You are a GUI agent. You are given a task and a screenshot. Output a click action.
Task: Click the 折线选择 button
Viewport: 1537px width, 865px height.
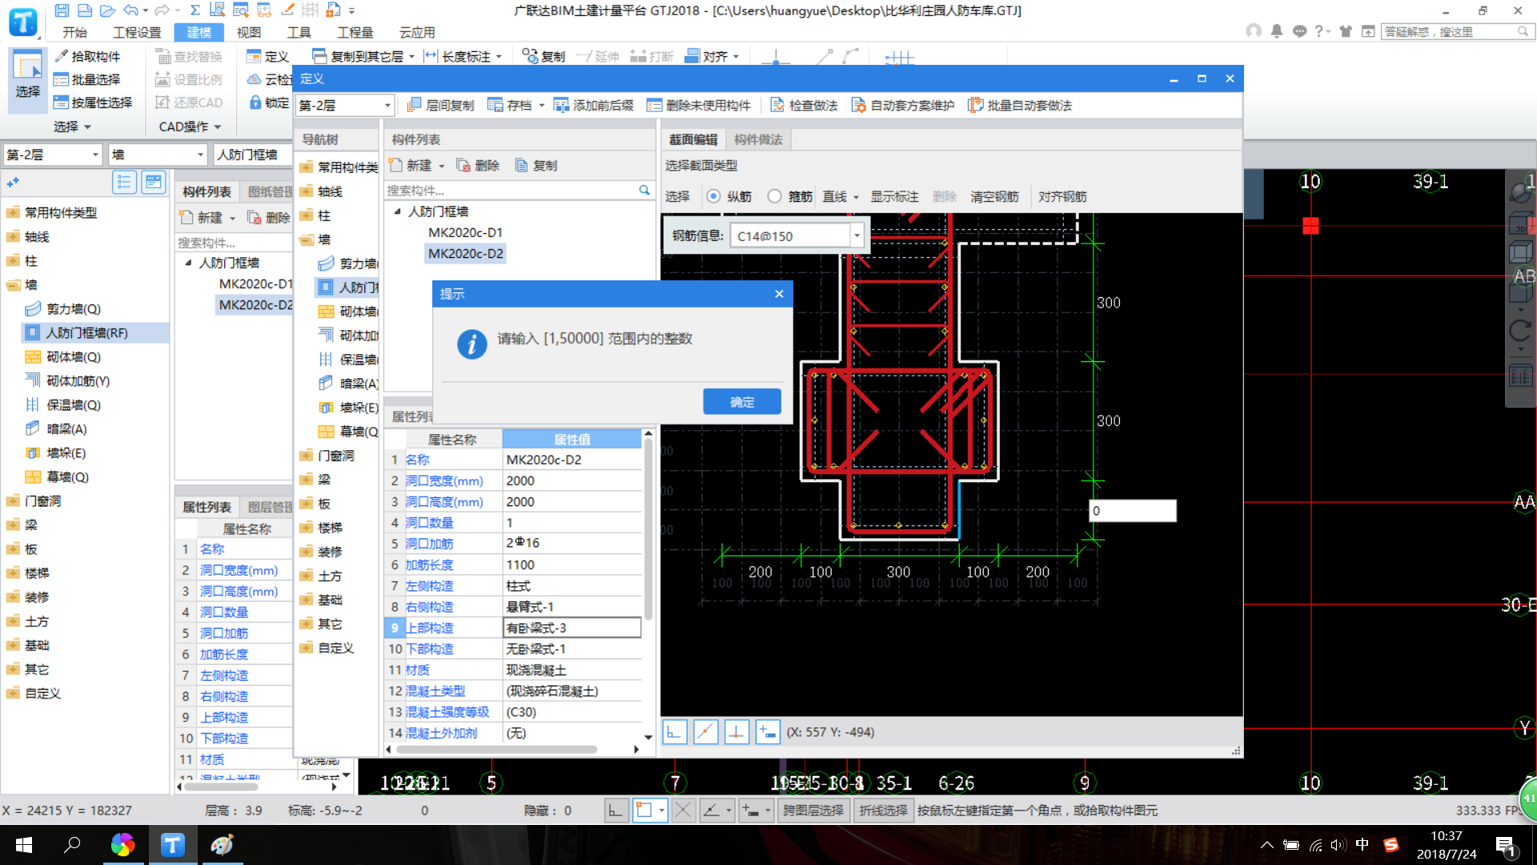point(883,811)
